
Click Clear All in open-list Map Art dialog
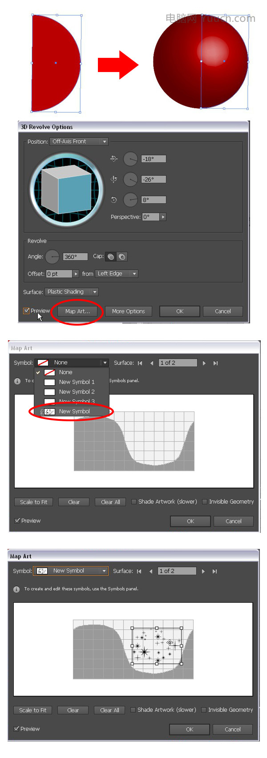click(x=110, y=502)
